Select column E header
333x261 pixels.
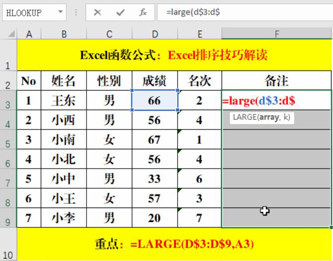pyautogui.click(x=199, y=34)
